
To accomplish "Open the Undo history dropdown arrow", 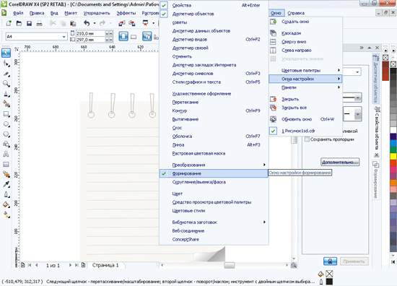I will tap(95, 23).
